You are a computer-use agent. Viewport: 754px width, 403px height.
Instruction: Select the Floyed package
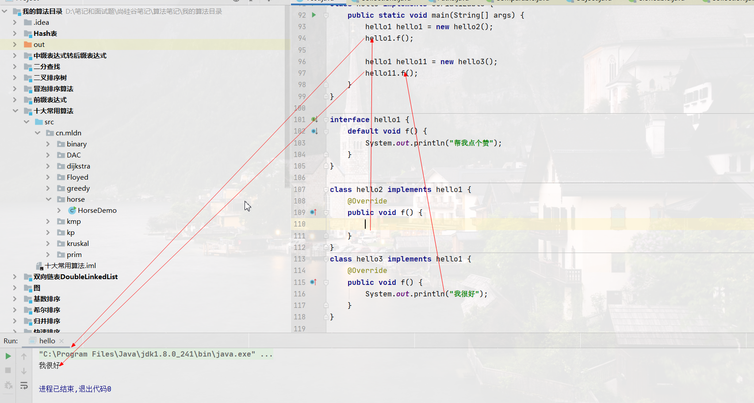77,177
